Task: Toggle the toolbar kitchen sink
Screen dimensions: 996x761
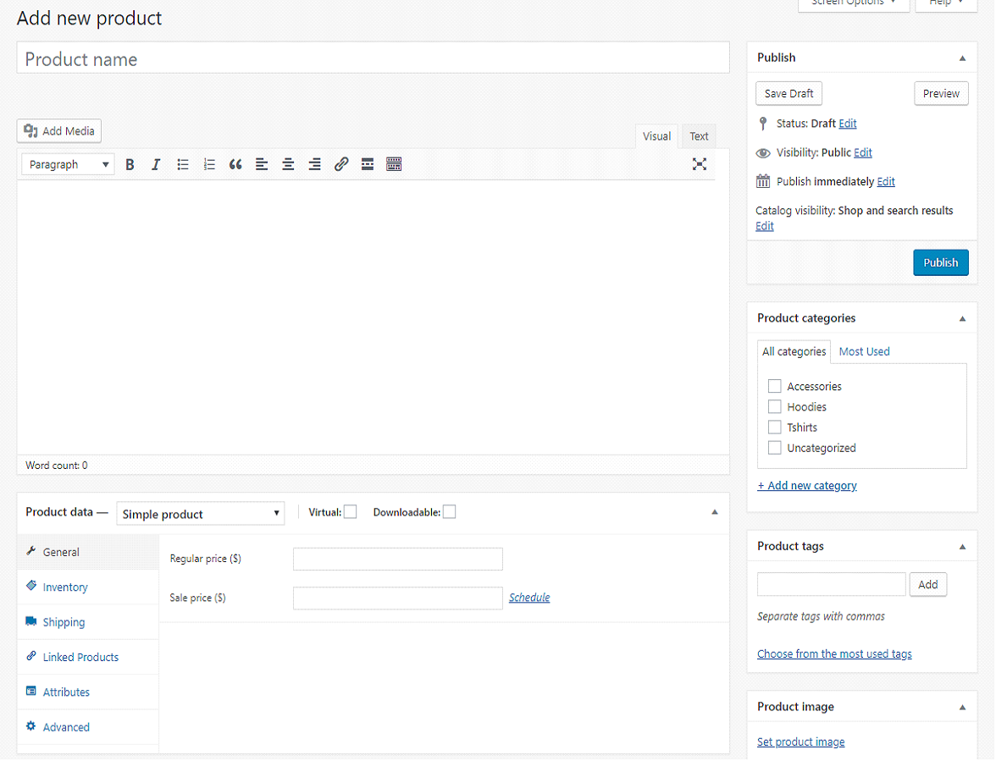Action: [x=394, y=164]
